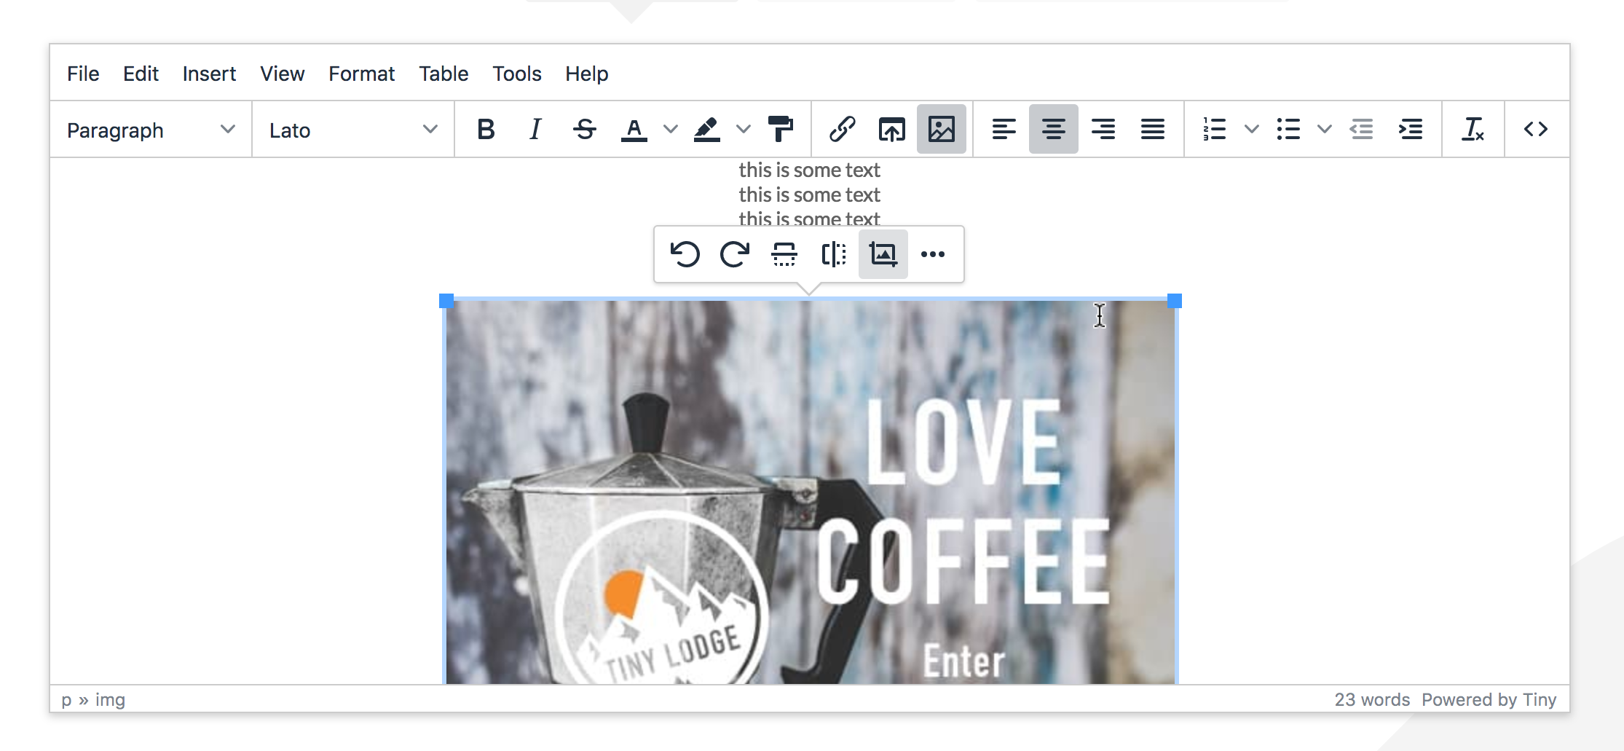Click the first 'this is some text' line
The height and width of the screenshot is (751, 1624).
click(x=810, y=170)
